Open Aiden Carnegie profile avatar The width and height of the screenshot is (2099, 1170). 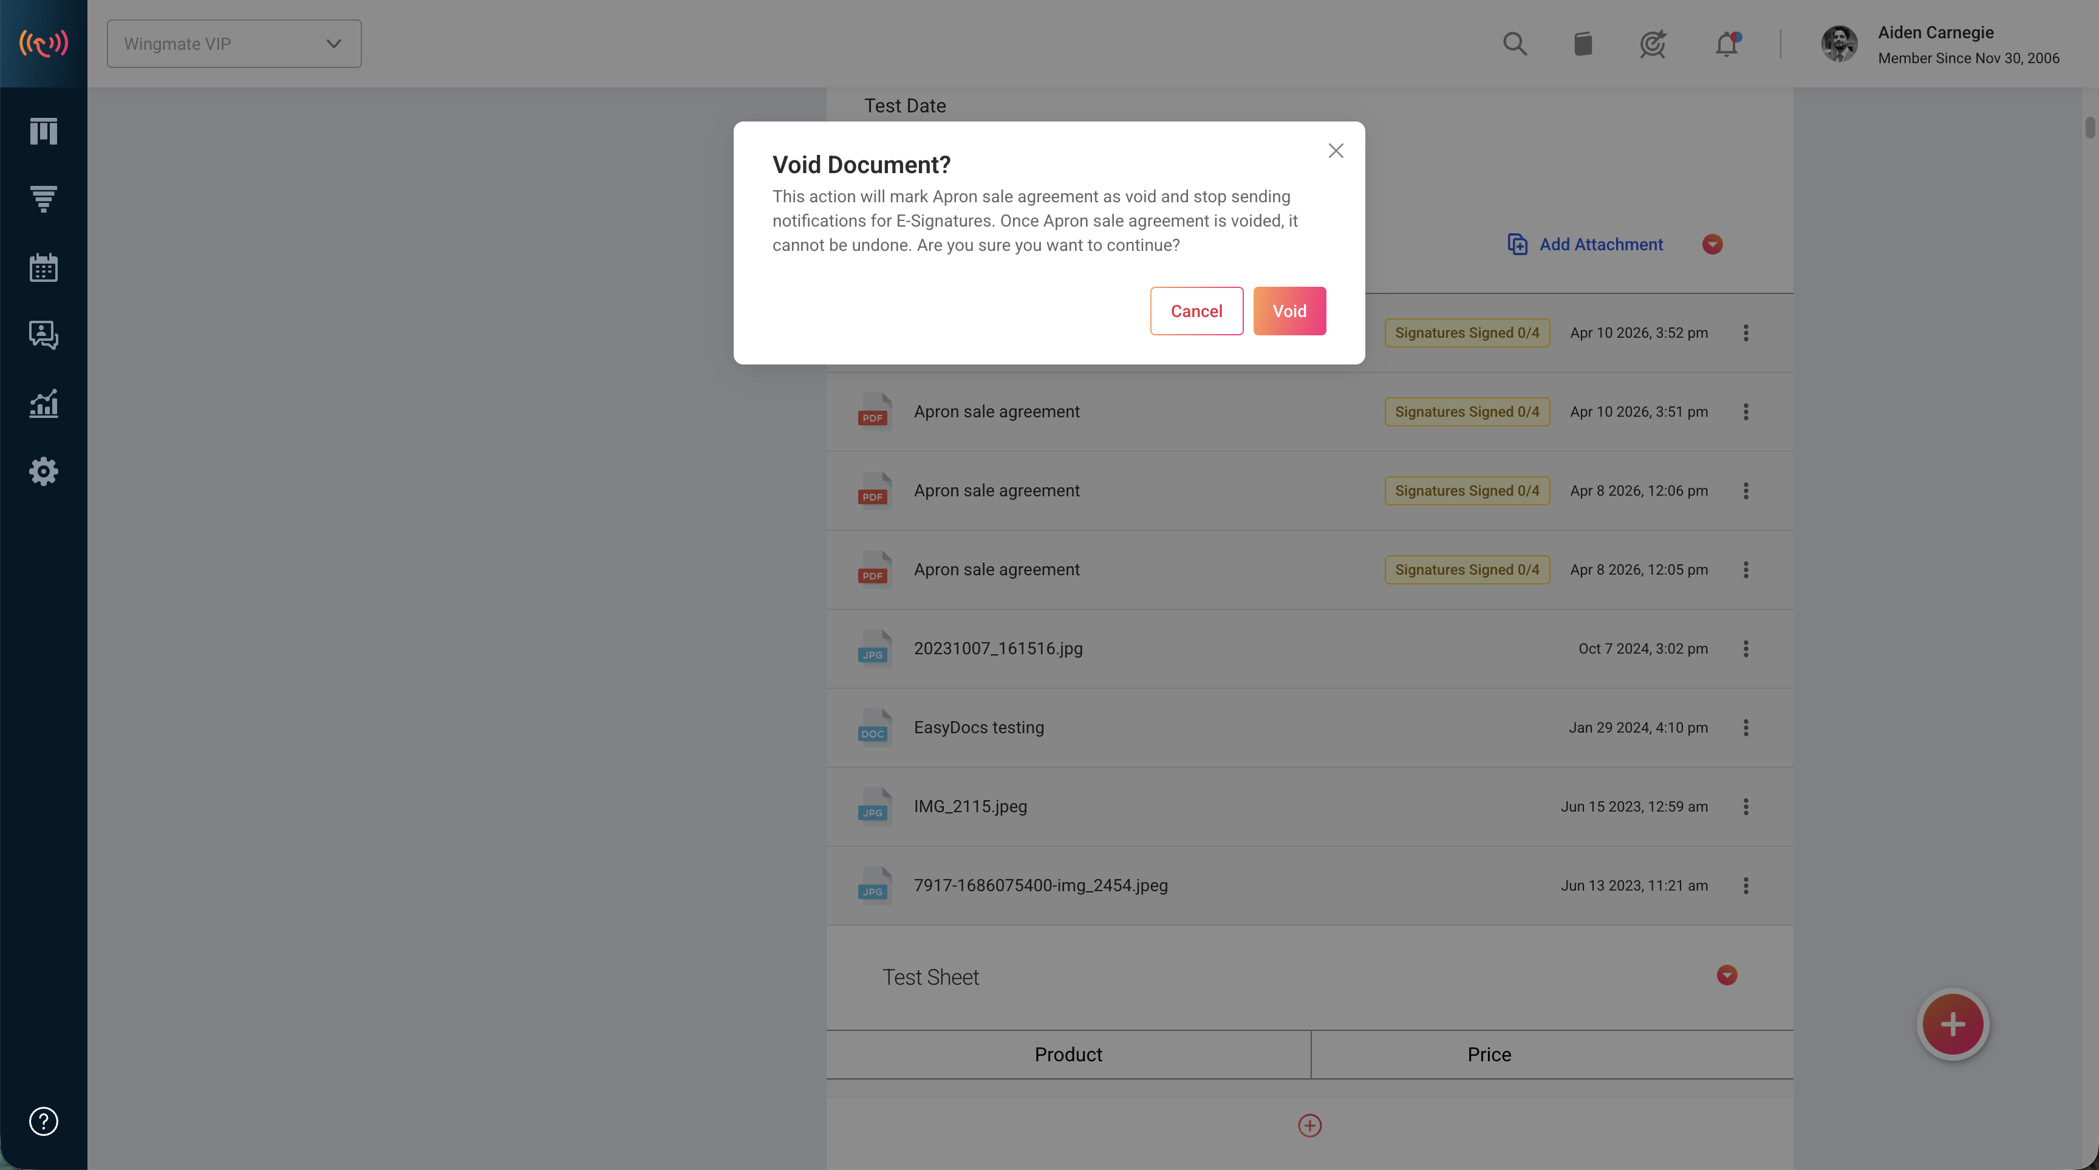point(1839,44)
